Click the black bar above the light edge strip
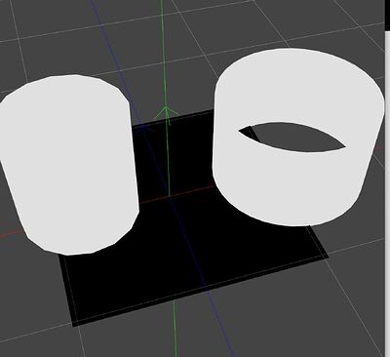 387,15
